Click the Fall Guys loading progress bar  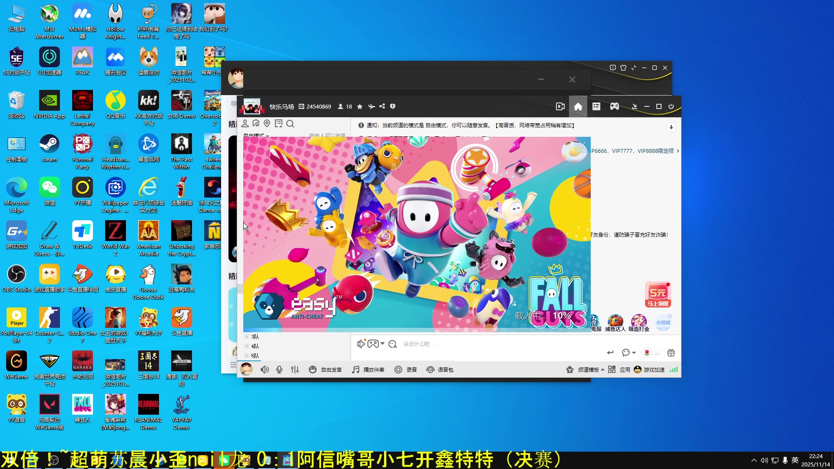pos(417,330)
